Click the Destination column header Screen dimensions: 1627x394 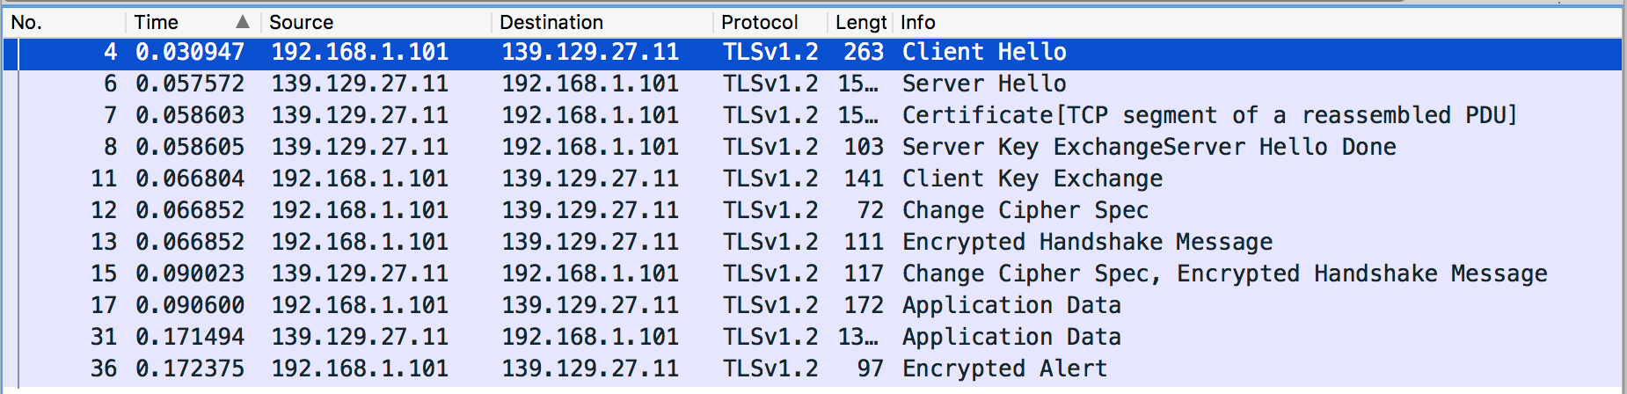tap(551, 22)
